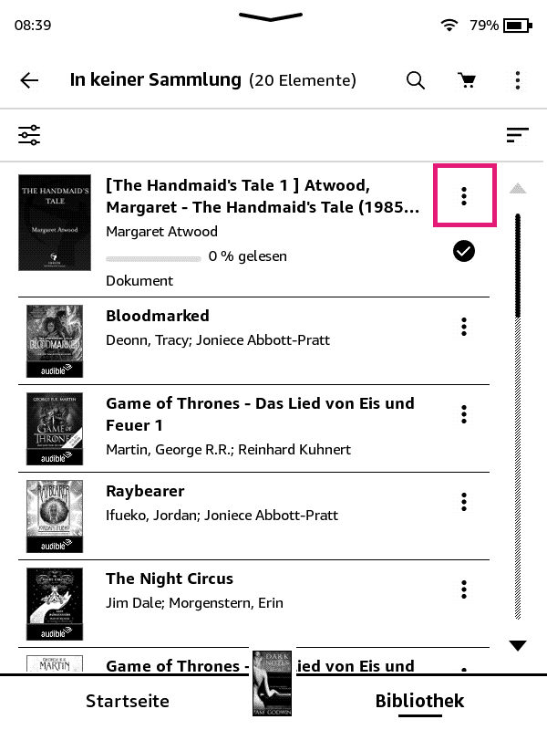The height and width of the screenshot is (730, 547).
Task: Click the scrollbar up arrow
Action: pyautogui.click(x=518, y=189)
